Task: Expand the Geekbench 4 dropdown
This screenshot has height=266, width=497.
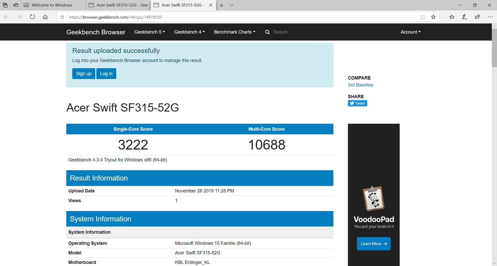Action: (189, 32)
